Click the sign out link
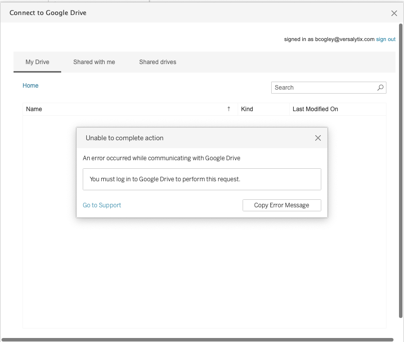This screenshot has width=404, height=342. coord(386,39)
